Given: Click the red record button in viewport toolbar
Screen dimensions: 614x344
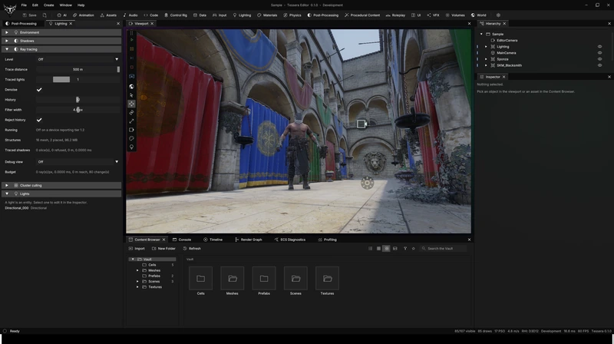Looking at the screenshot, I should (131, 67).
